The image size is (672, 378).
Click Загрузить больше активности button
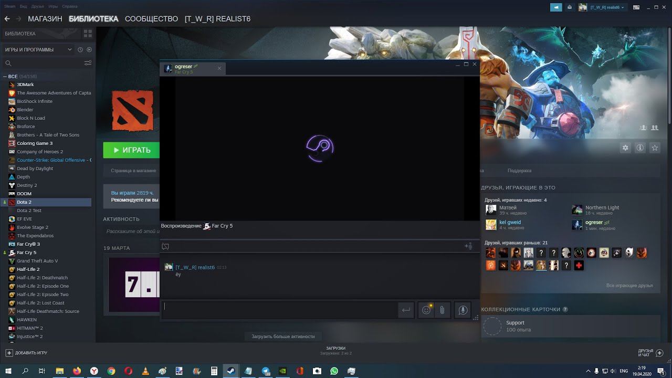pyautogui.click(x=283, y=337)
